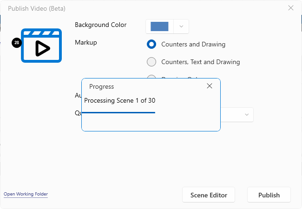Expand the Background Color dropdown arrow
Screen dimensions: 302x209
pyautogui.click(x=181, y=26)
